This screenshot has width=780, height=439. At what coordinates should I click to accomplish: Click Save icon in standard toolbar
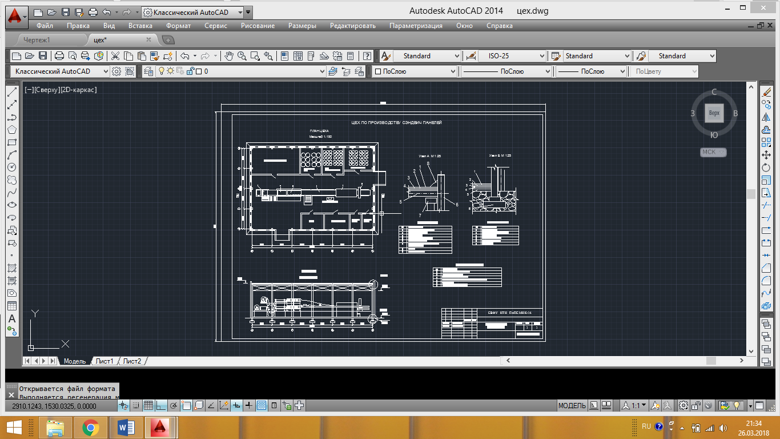(x=43, y=56)
